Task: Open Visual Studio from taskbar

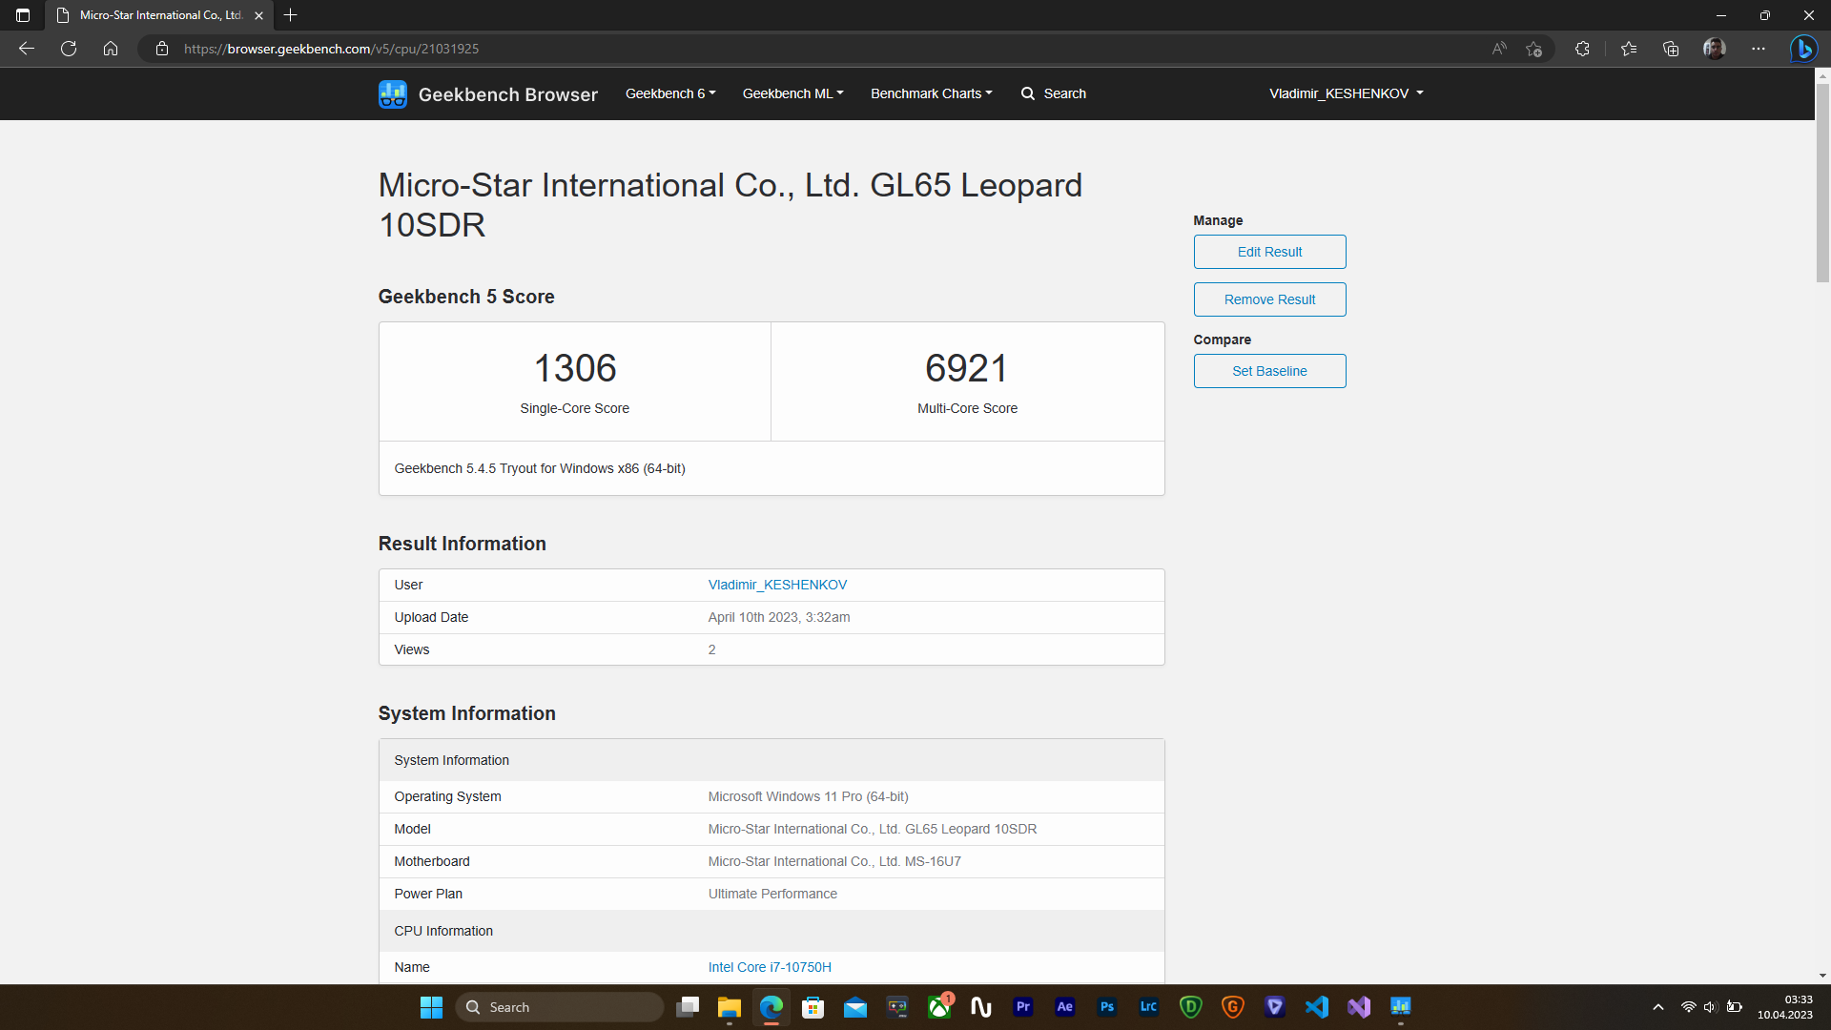Action: [1359, 1007]
